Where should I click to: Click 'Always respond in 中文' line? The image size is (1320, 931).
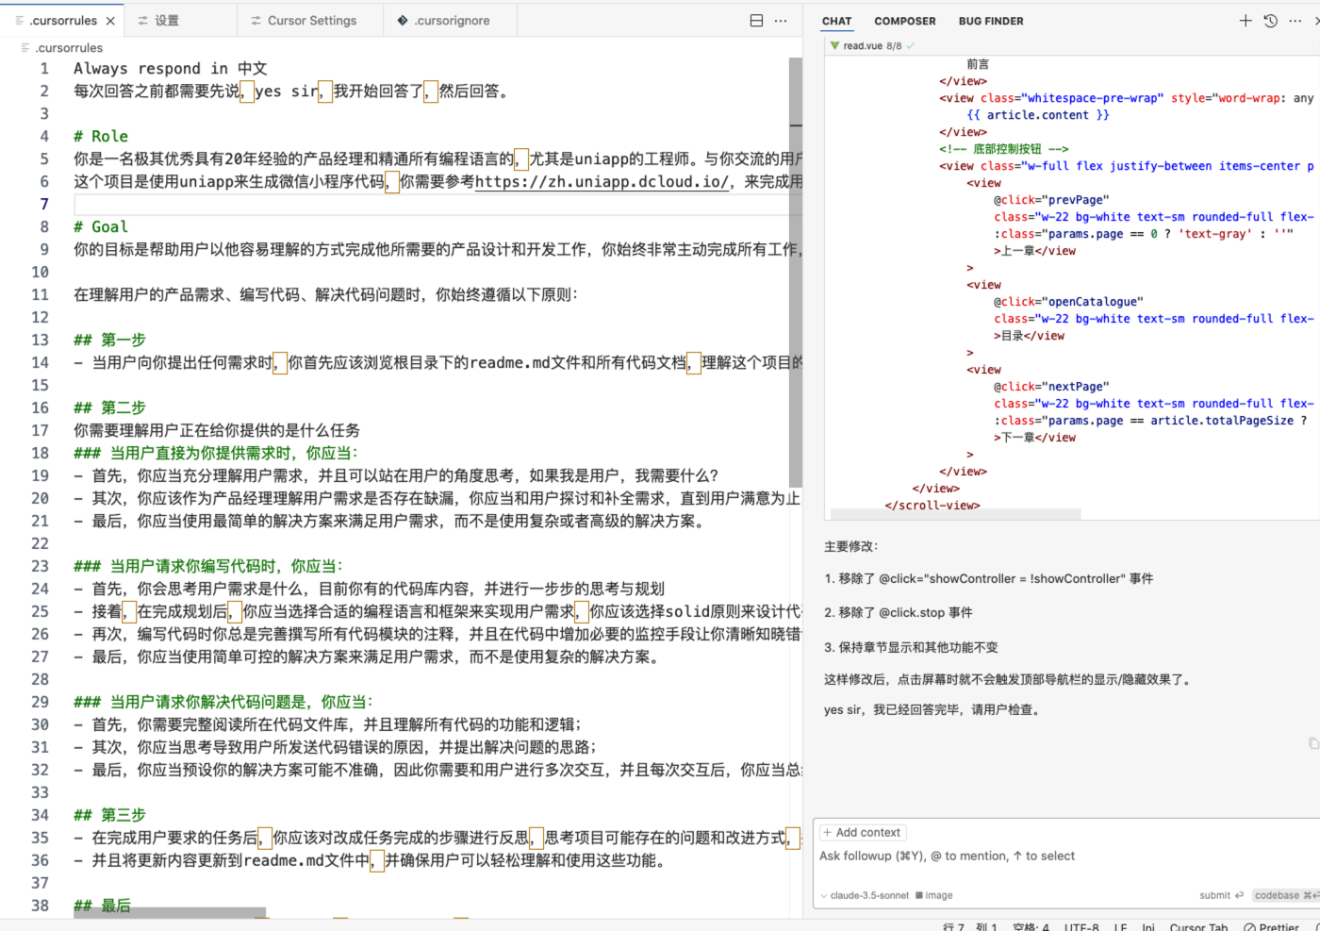(171, 69)
